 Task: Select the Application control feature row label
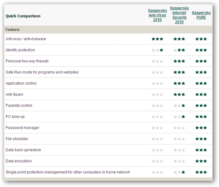(x=21, y=83)
